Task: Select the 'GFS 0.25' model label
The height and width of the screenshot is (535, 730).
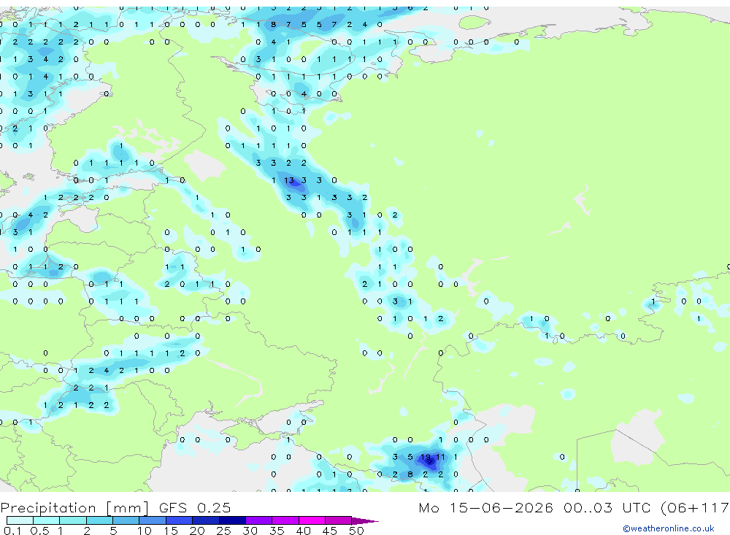Action: click(x=195, y=507)
